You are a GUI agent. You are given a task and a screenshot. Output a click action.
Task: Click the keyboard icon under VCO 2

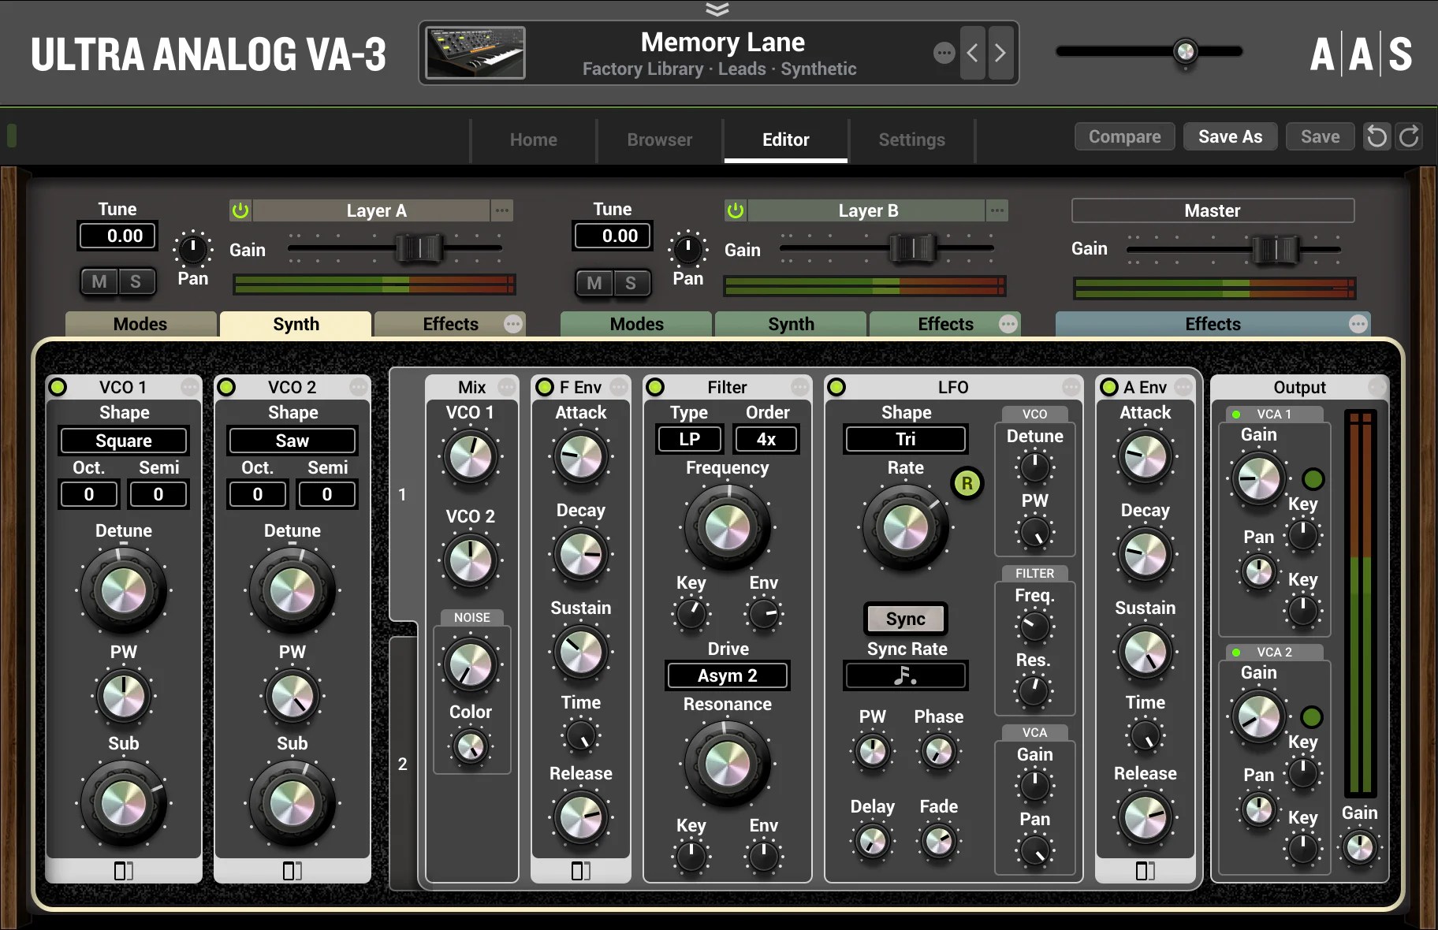[x=292, y=871]
